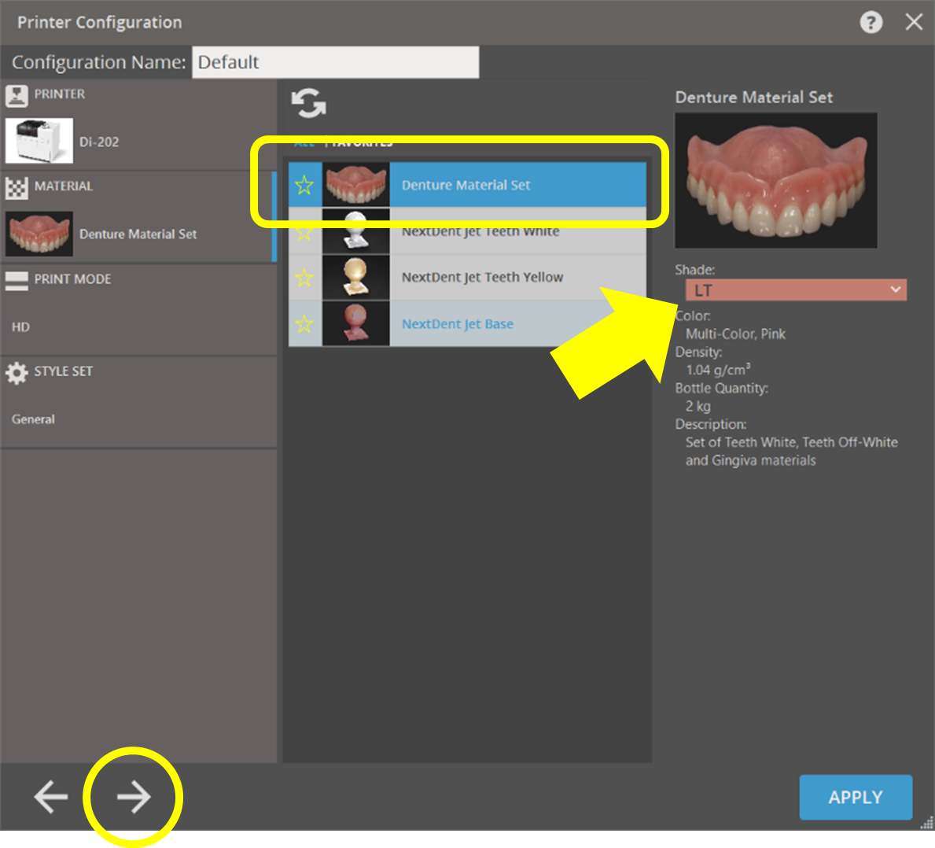Favorite the Denture Material Set star
The width and height of the screenshot is (935, 848).
tap(304, 186)
